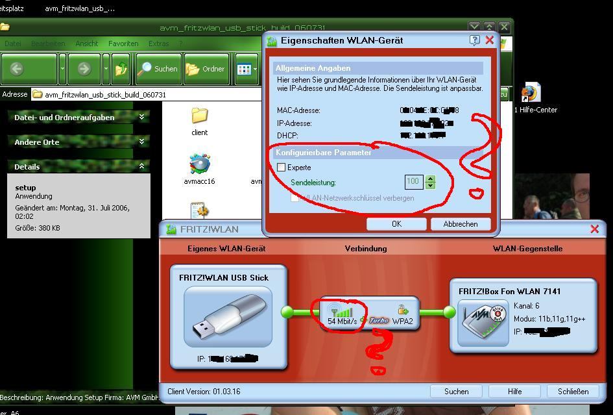Click the right green connection node
Image resolution: width=613 pixels, height=415 pixels.
[x=449, y=312]
